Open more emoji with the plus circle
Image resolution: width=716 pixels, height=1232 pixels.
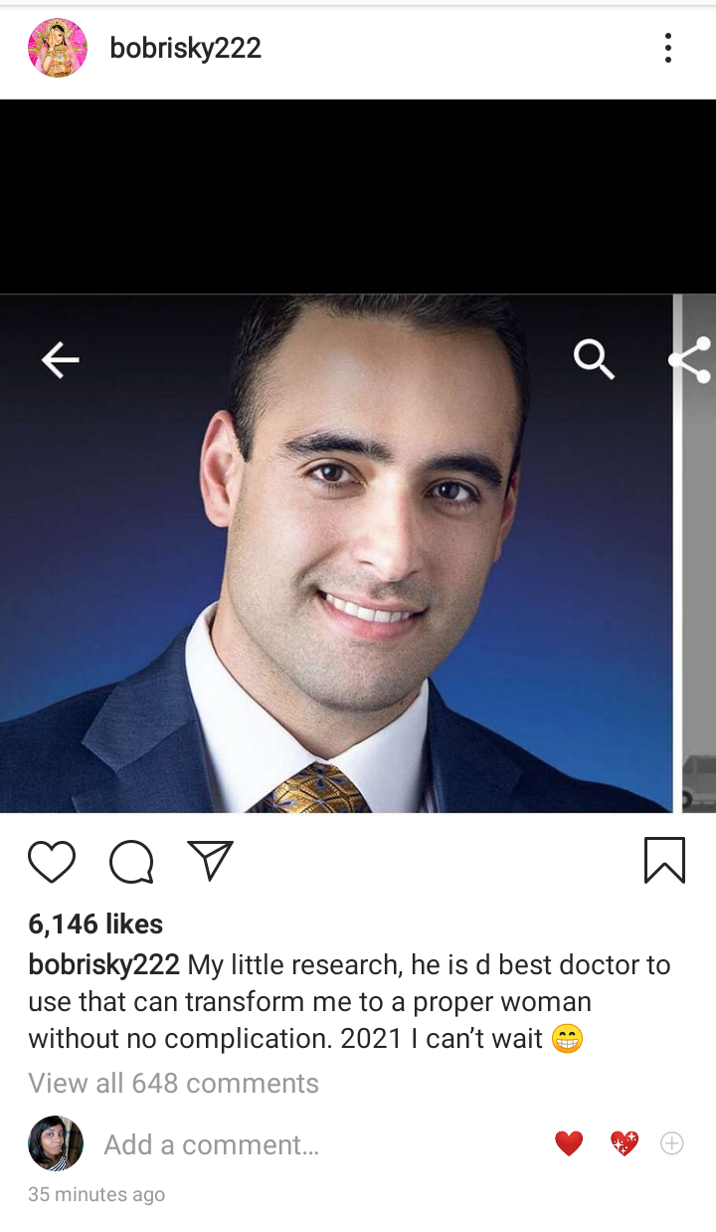[672, 1143]
